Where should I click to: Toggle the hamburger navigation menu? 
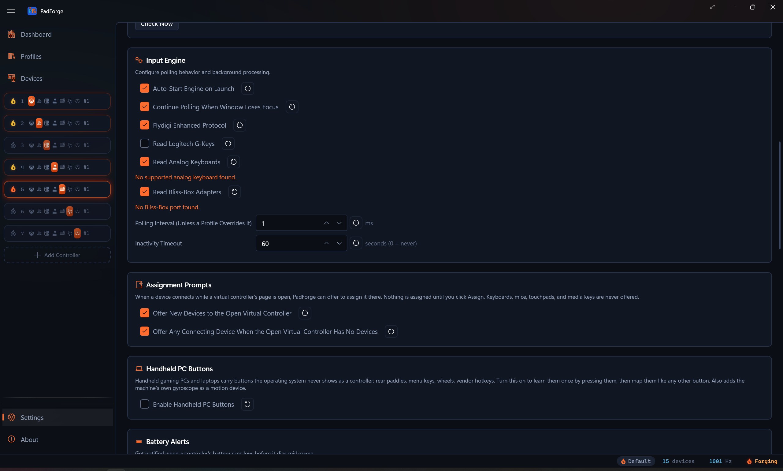click(x=11, y=11)
